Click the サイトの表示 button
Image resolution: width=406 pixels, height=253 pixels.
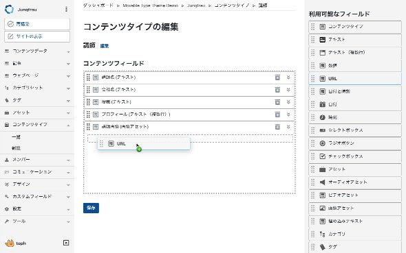click(x=37, y=36)
